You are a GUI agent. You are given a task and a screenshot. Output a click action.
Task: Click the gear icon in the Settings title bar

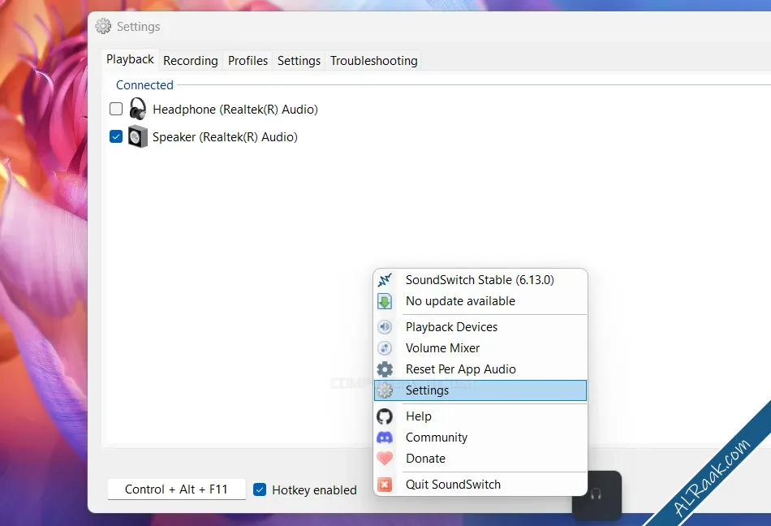[x=103, y=26]
